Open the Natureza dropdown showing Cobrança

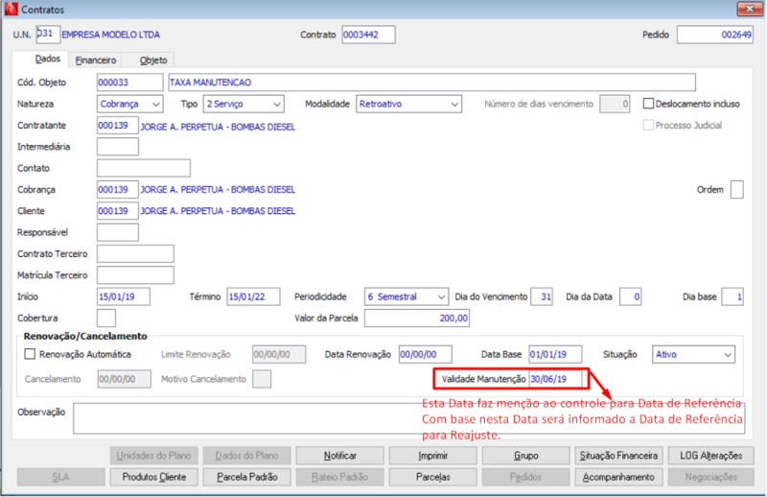coord(130,104)
